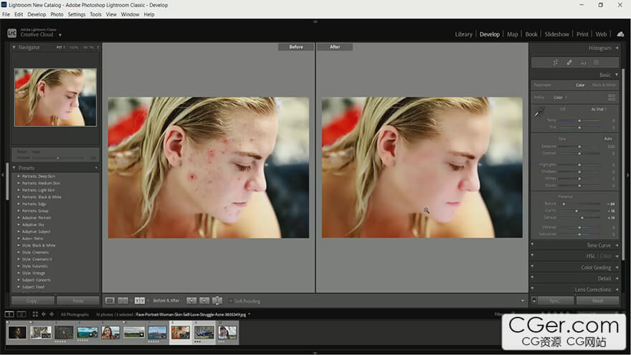Pick the White Balance Selector eyedropper
The image size is (631, 355).
coord(539,113)
